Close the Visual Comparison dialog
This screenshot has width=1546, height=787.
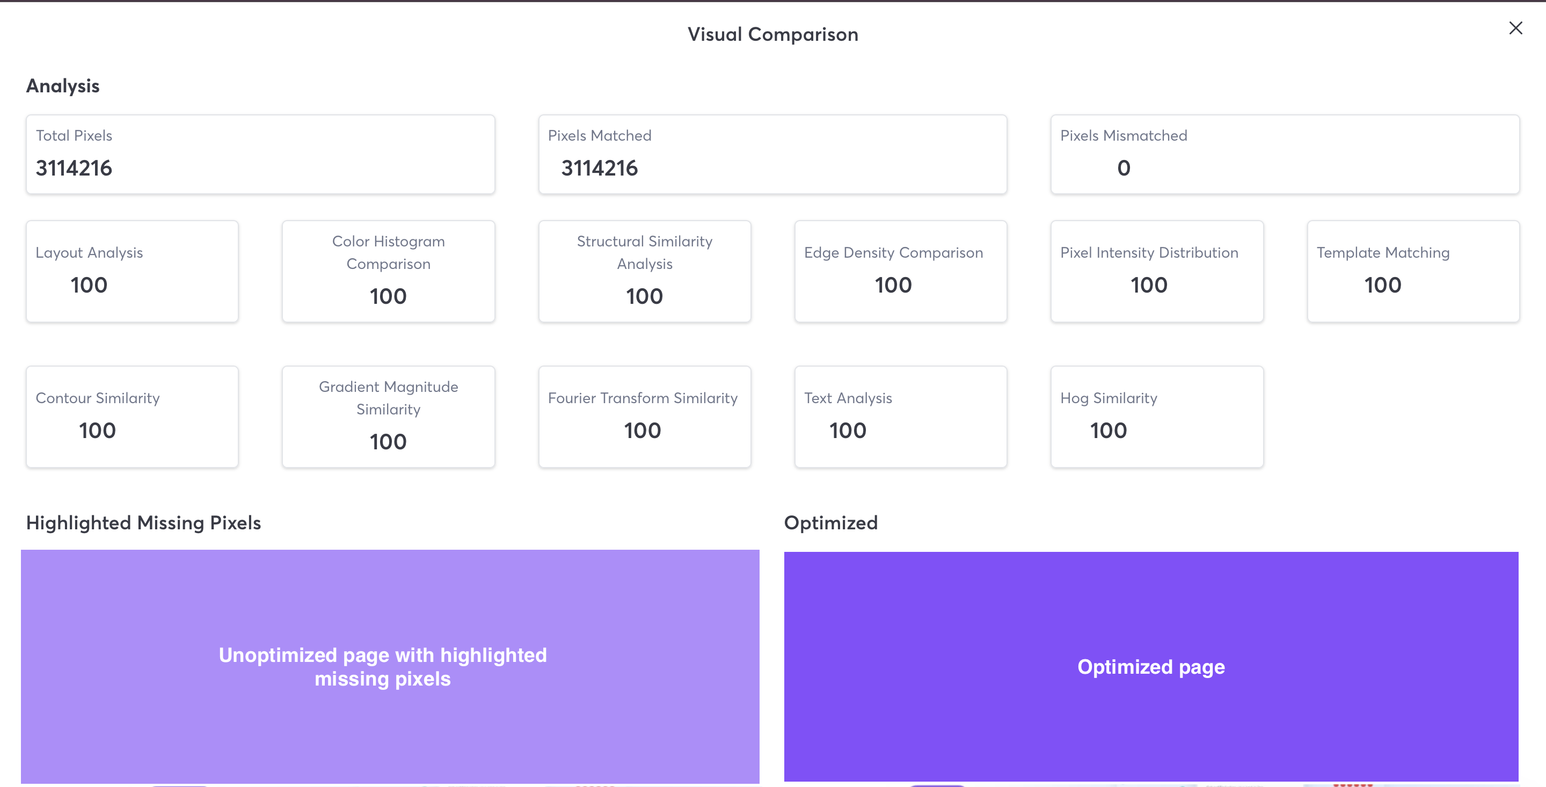(1515, 28)
